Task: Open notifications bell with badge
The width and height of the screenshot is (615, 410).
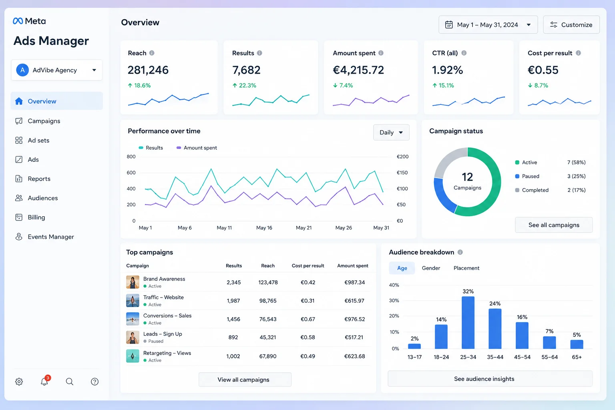Action: (45, 381)
